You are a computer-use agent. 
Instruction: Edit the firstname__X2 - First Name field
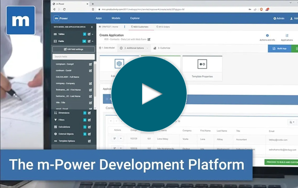[91, 90]
